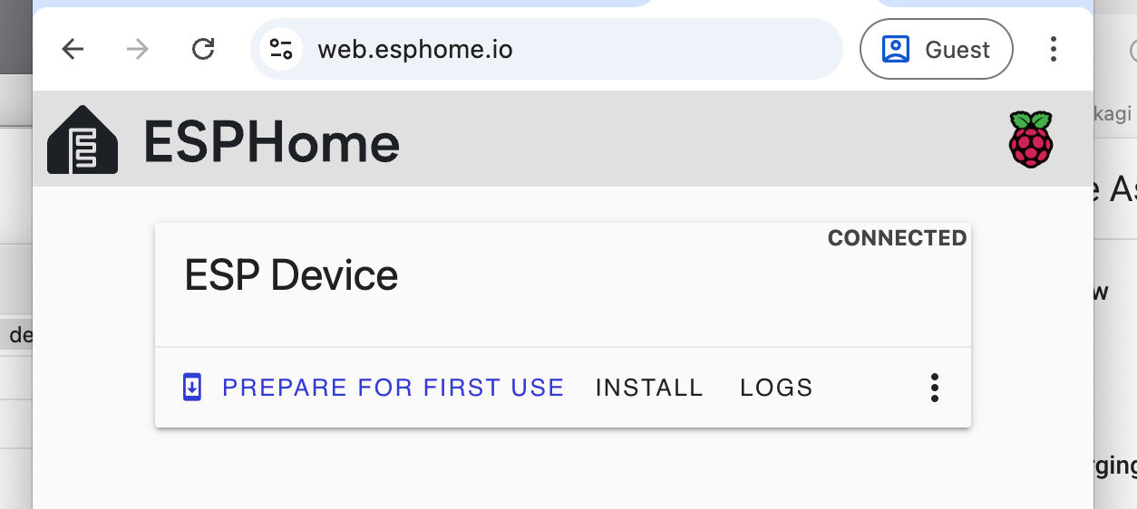Reload the web.esphome.io page
The height and width of the screenshot is (509, 1137).
pyautogui.click(x=203, y=49)
